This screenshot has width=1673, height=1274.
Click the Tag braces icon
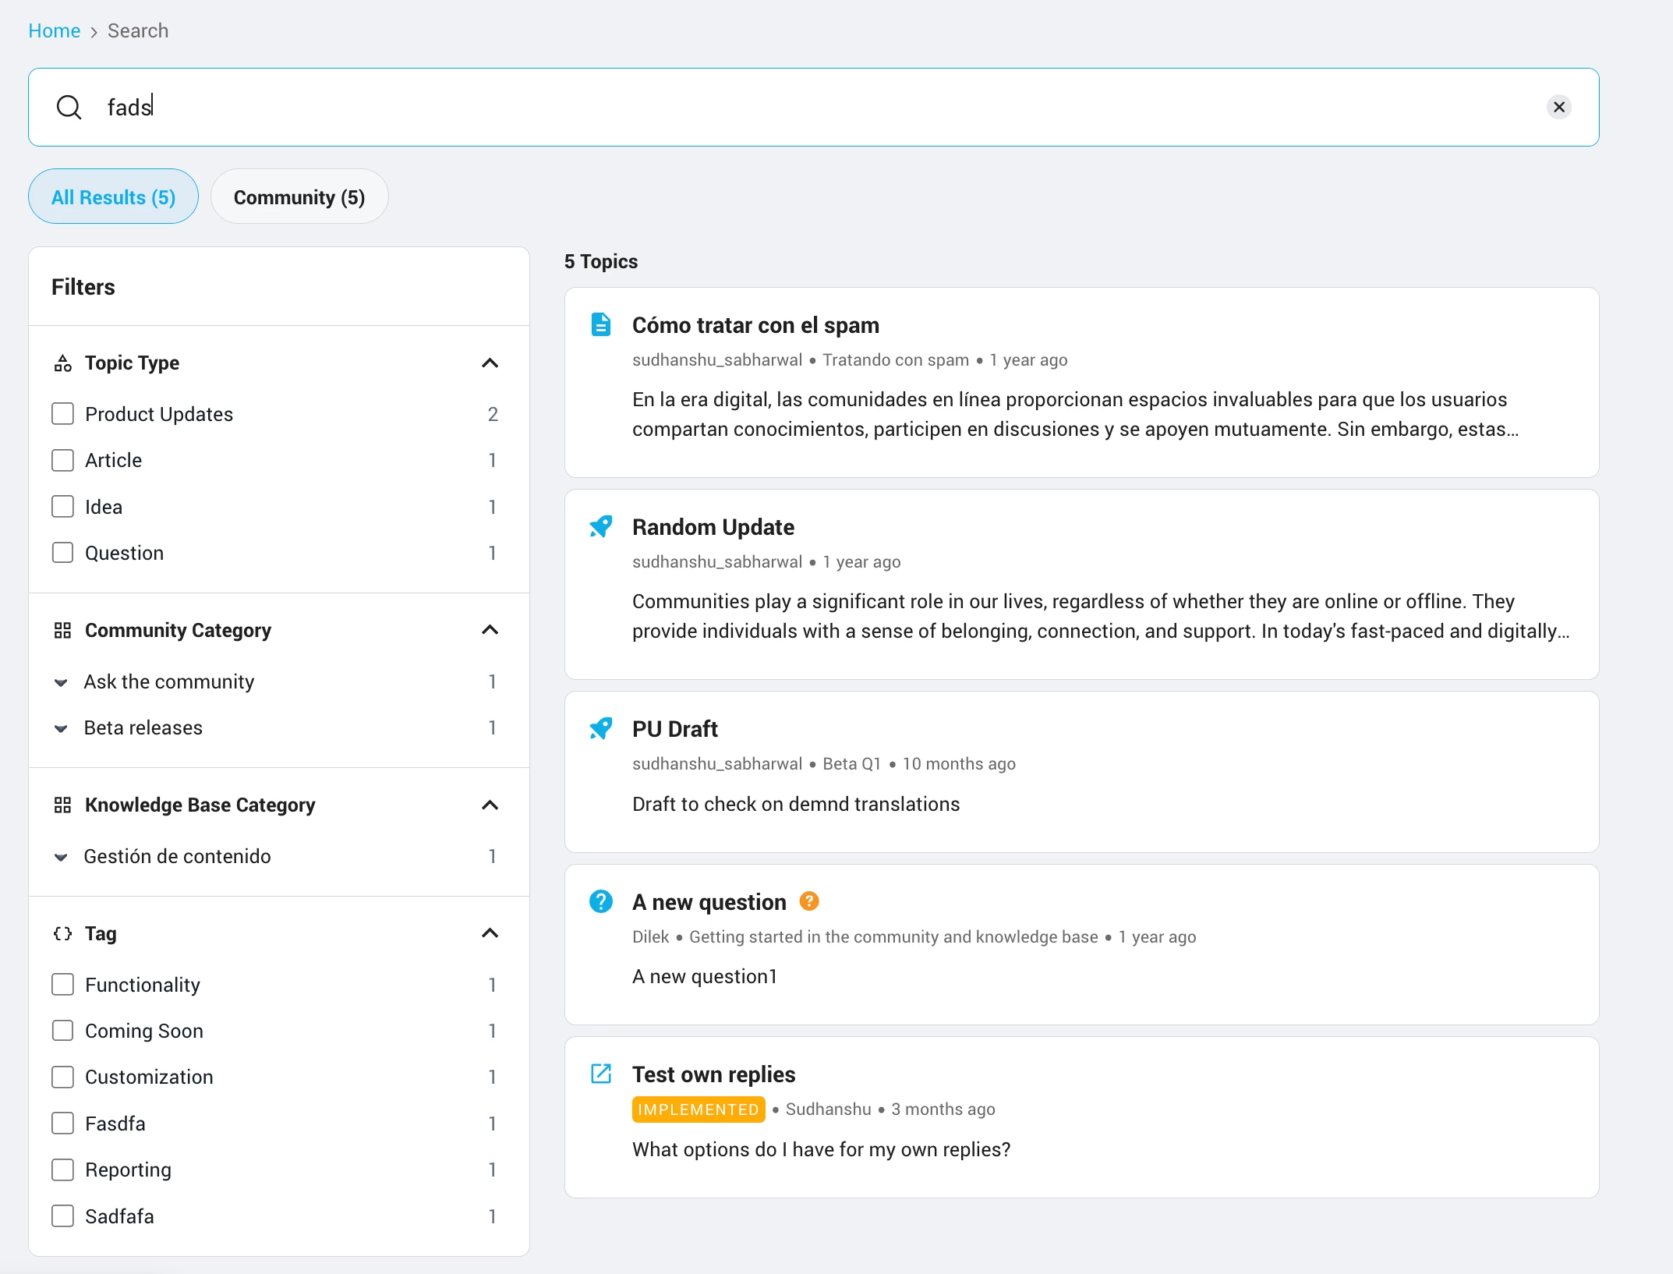[62, 933]
